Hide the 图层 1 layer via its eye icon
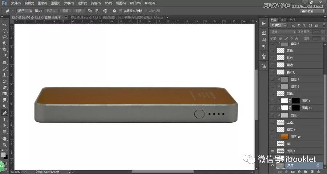 [x=272, y=151]
